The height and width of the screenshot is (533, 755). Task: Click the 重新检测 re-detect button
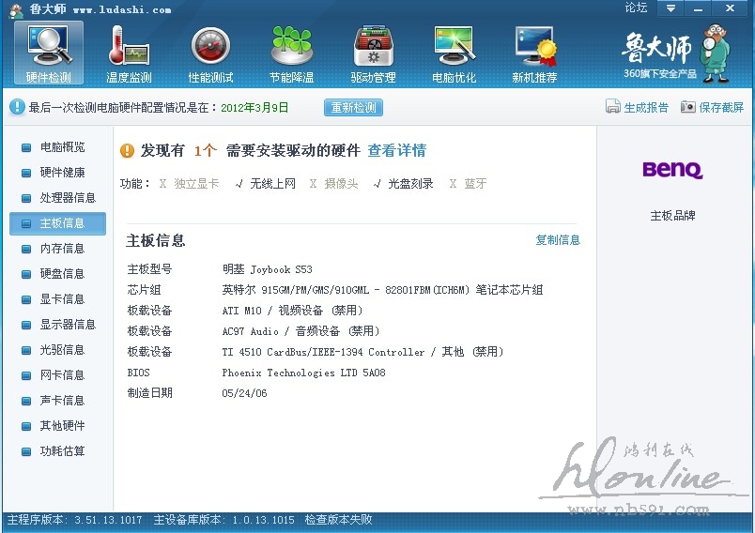click(353, 107)
